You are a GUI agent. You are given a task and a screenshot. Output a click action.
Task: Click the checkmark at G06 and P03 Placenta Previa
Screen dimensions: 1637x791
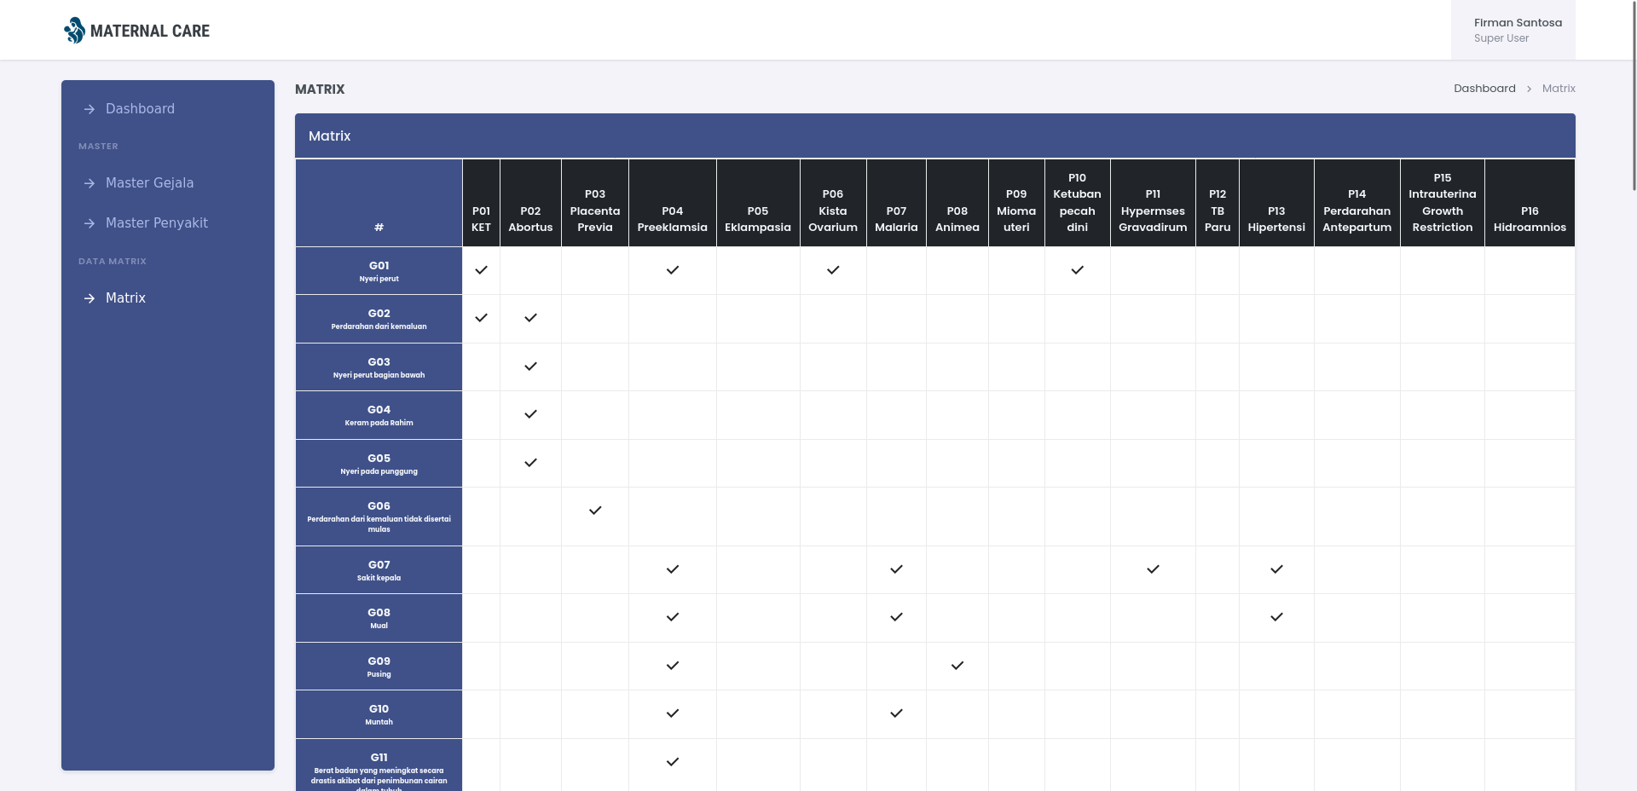pos(595,511)
